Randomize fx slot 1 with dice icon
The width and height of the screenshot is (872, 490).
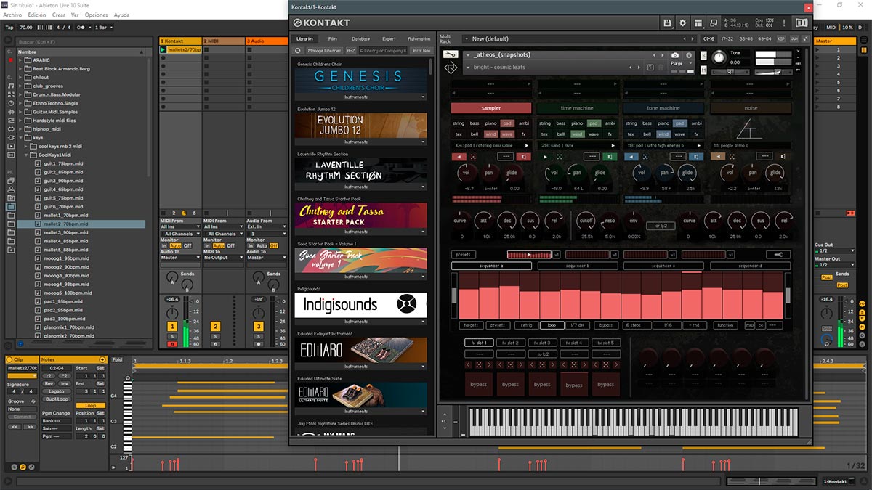(x=479, y=364)
